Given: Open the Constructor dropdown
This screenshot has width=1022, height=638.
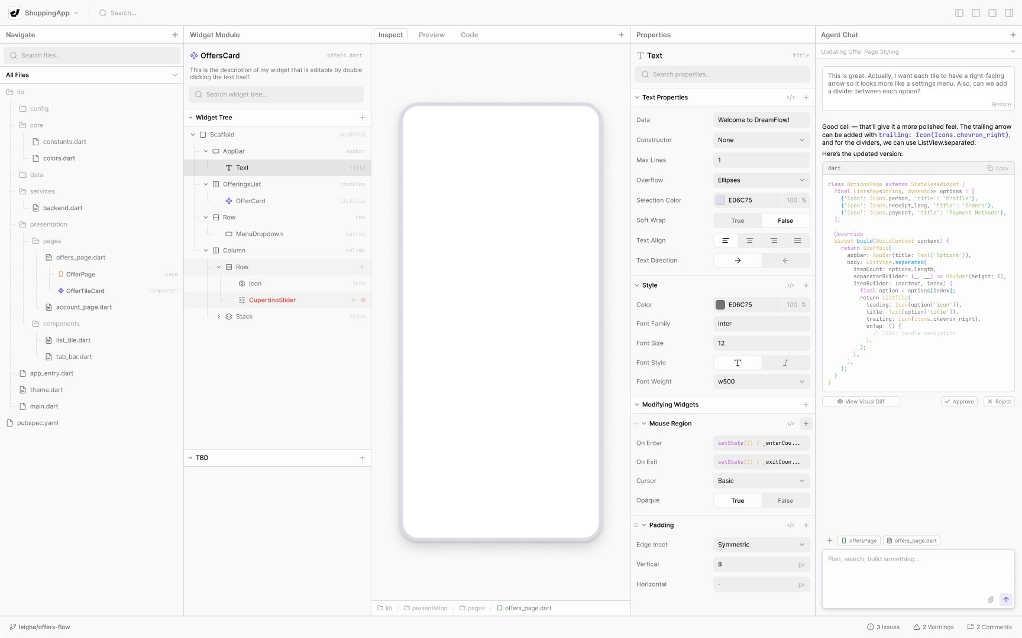Looking at the screenshot, I should tap(761, 140).
